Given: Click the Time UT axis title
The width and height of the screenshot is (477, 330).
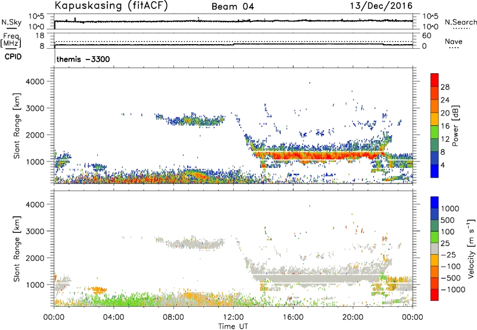Looking at the screenshot, I should (x=233, y=326).
